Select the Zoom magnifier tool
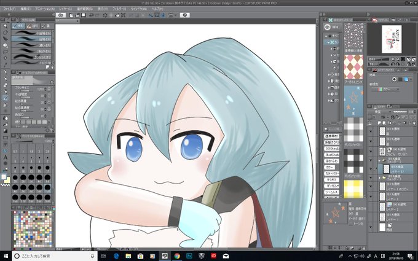The height and width of the screenshot is (261, 418). [6, 26]
